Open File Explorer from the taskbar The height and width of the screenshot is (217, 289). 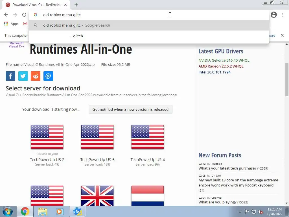coord(43,211)
